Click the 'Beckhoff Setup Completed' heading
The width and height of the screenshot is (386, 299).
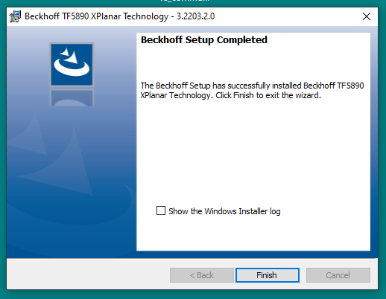204,40
